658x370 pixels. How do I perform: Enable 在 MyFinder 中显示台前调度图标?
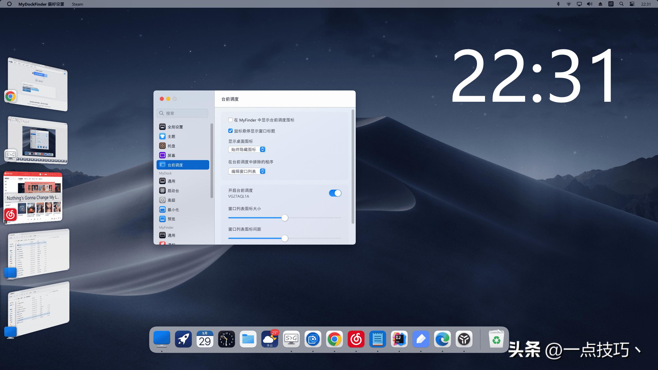[230, 120]
